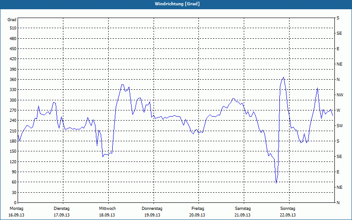Screen dimensions: 352x220
Task: Click the 180 y-axis value
Action: pos(13,141)
